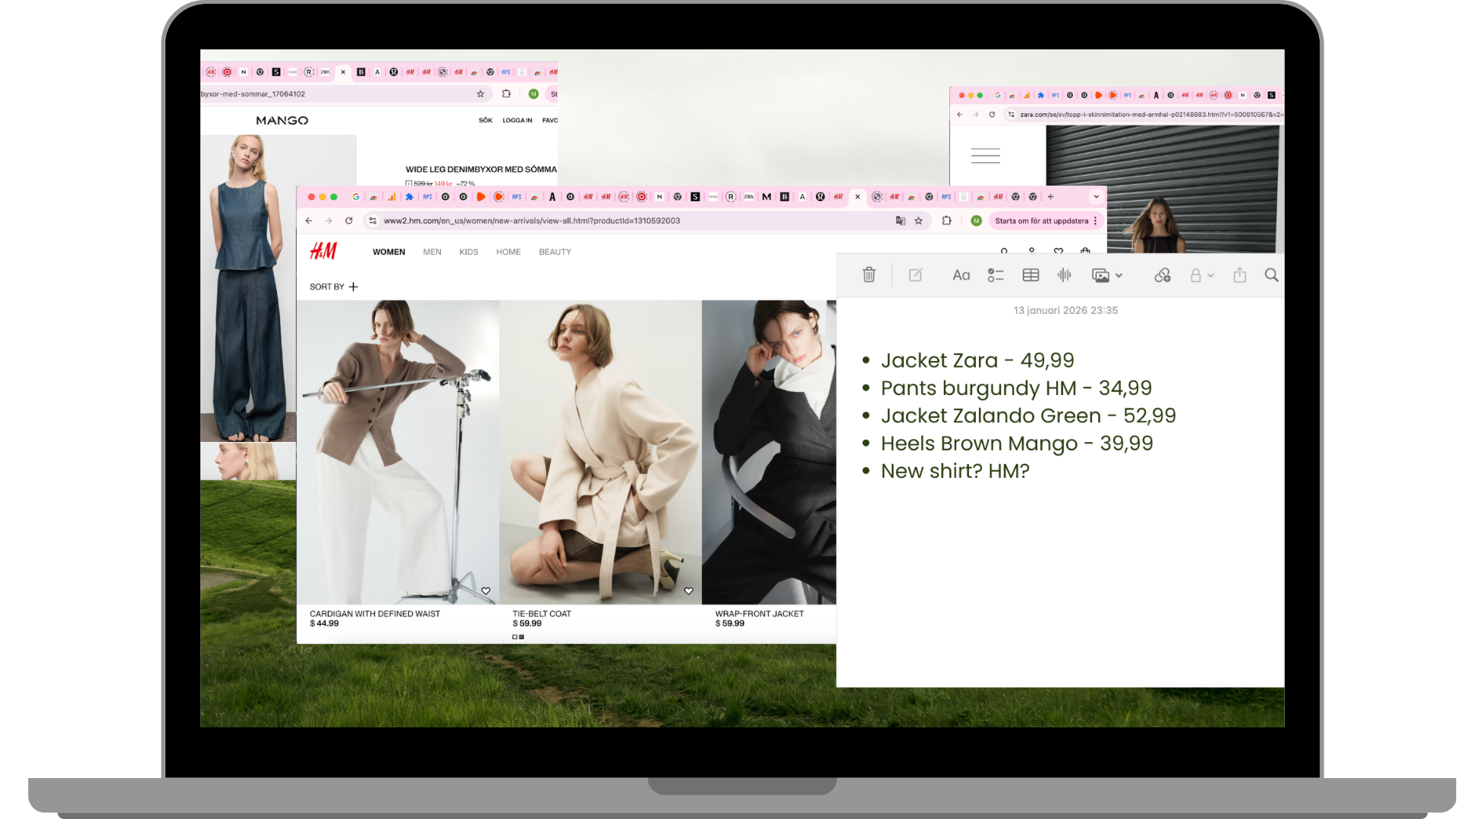
Task: Bookmark the H&M page with the star
Action: (x=919, y=221)
